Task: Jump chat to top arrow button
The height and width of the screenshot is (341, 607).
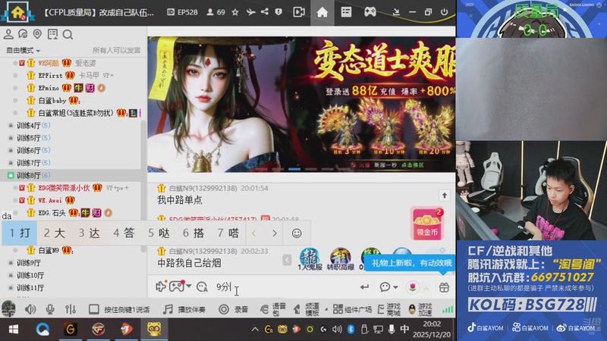Action: tap(445, 196)
